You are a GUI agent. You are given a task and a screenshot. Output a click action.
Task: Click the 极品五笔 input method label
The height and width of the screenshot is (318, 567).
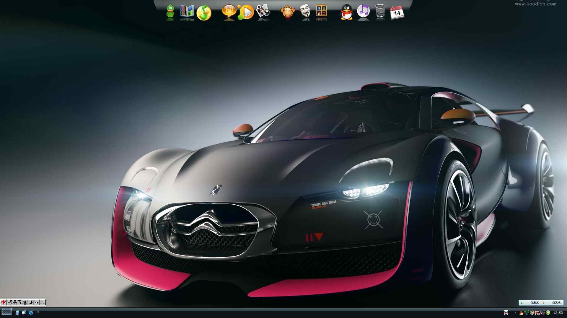pos(17,302)
